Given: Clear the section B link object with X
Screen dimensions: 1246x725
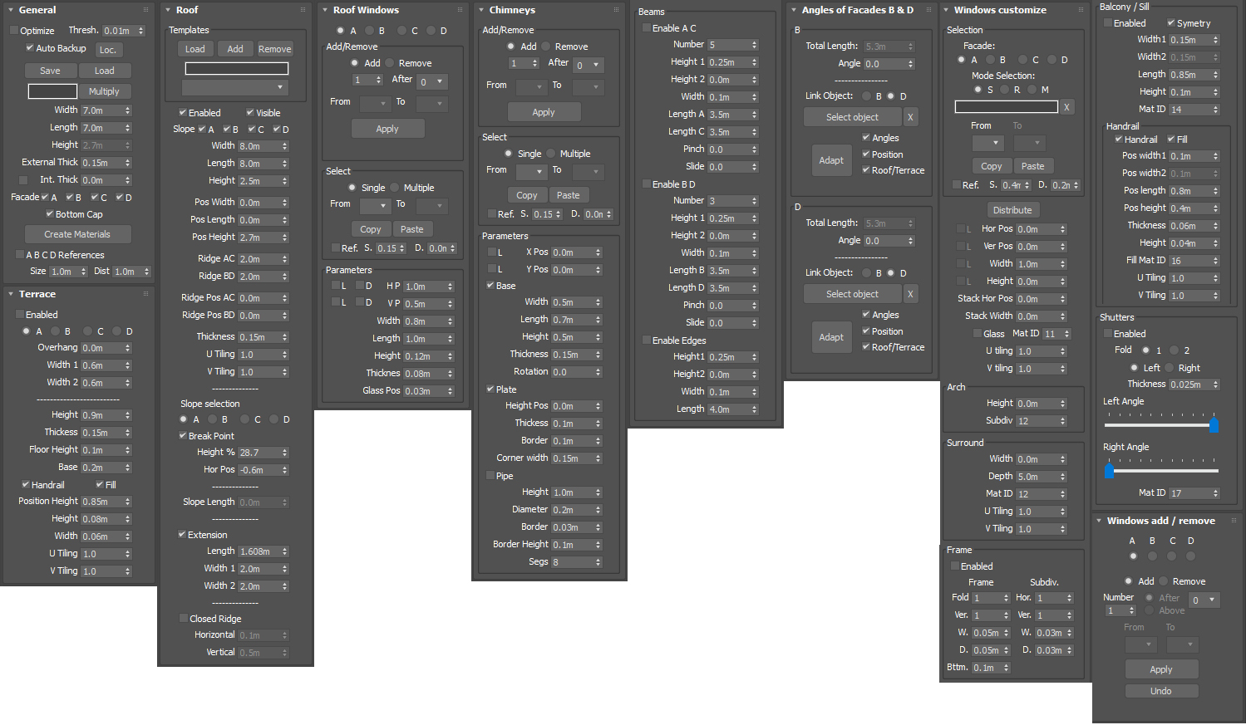Looking at the screenshot, I should 910,117.
